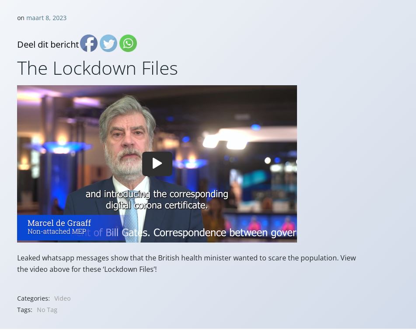Click the 'Leaked whatsapp messages' paragraph
416x333 pixels.
[x=186, y=264]
